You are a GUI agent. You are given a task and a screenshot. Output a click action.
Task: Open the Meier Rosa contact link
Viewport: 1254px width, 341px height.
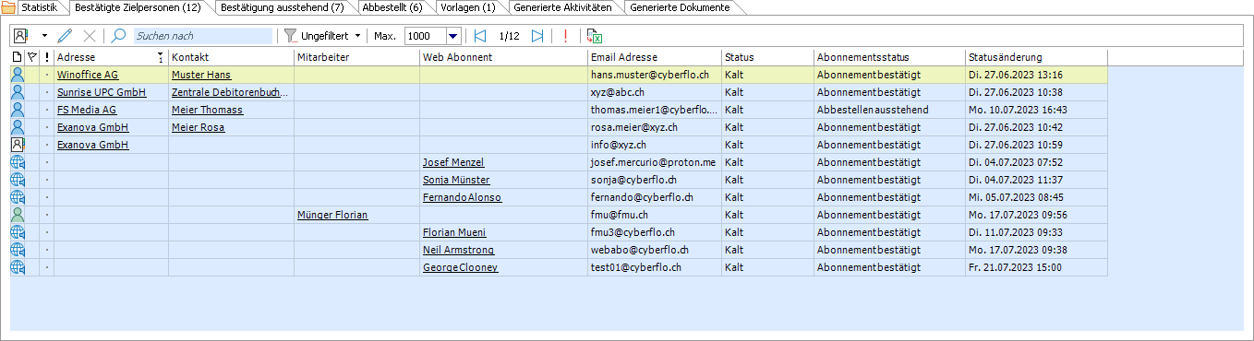point(199,127)
